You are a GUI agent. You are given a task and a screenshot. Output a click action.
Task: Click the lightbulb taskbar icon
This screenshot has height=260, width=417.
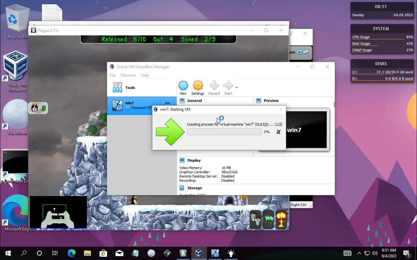click(x=231, y=253)
